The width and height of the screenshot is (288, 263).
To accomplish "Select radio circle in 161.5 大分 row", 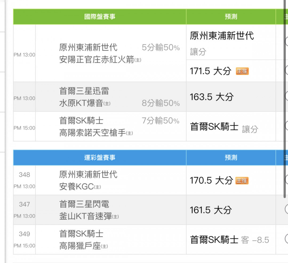I will click(x=286, y=209).
